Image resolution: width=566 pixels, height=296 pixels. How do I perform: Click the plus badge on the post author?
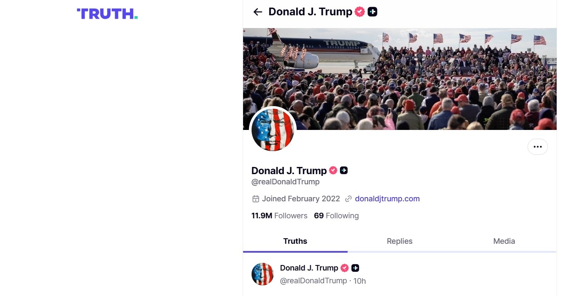355,268
